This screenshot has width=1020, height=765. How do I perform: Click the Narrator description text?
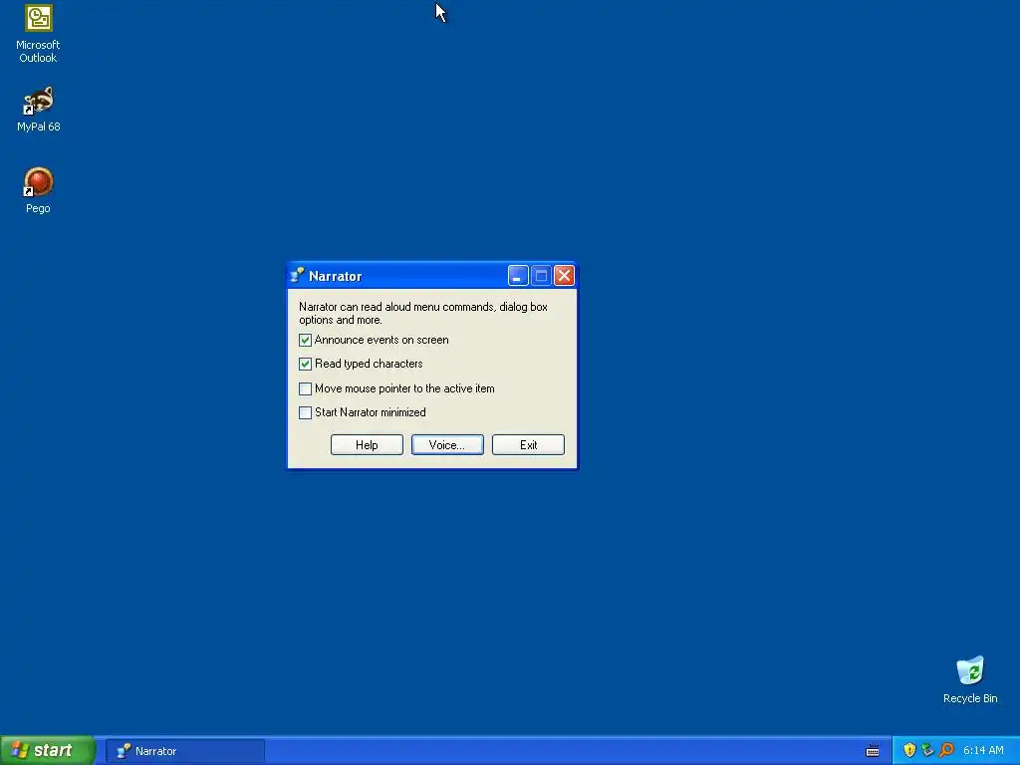[422, 314]
